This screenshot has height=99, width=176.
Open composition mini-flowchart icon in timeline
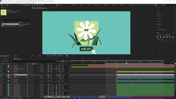tap(57, 61)
